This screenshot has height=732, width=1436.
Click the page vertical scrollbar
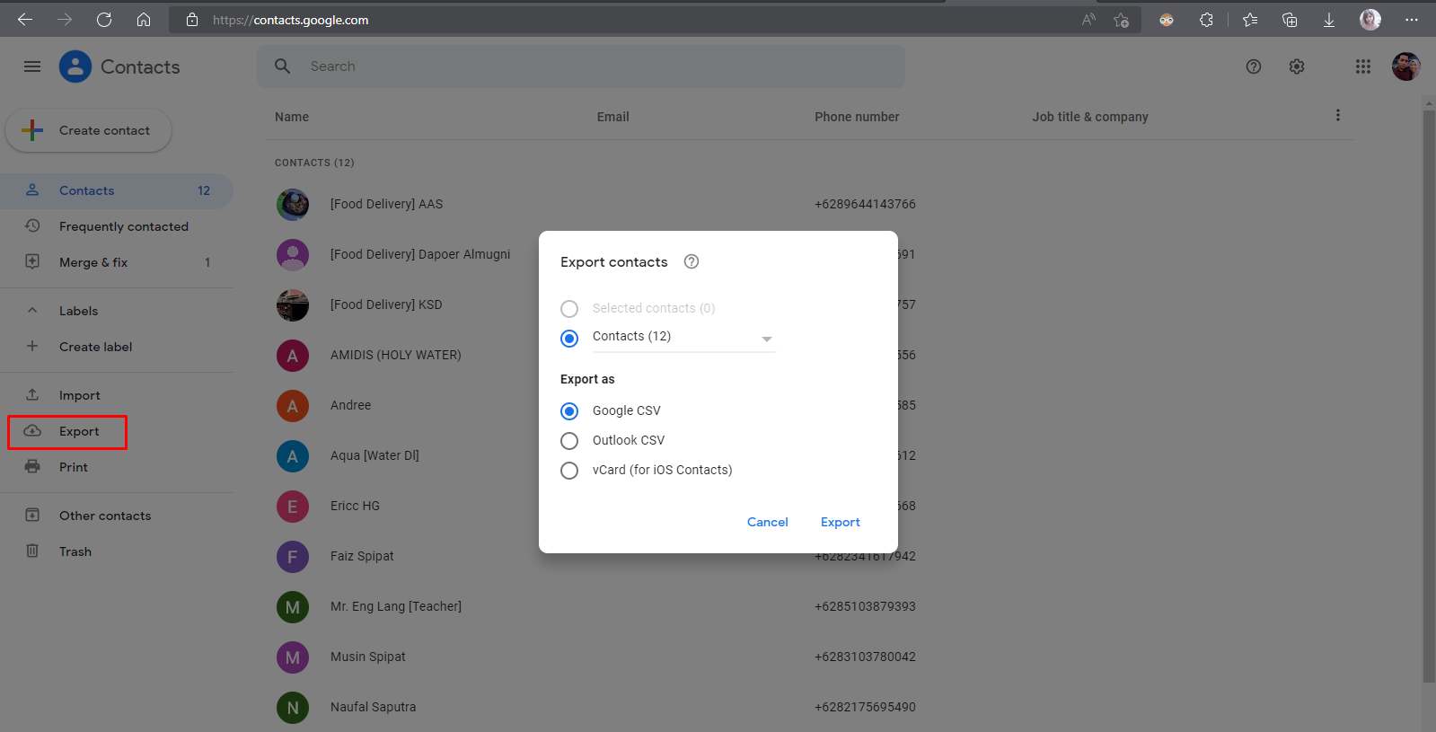1429,395
